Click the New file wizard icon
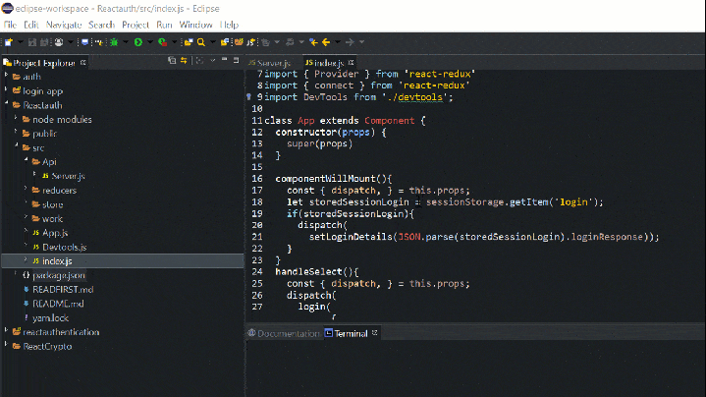 pyautogui.click(x=9, y=42)
